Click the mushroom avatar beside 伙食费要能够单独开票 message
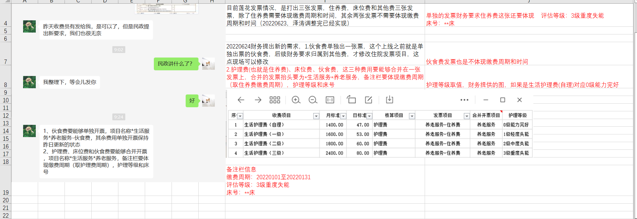 [x=29, y=131]
